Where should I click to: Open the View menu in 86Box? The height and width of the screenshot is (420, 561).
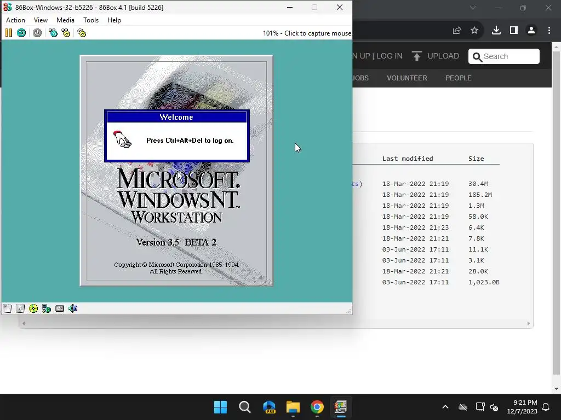(x=41, y=20)
